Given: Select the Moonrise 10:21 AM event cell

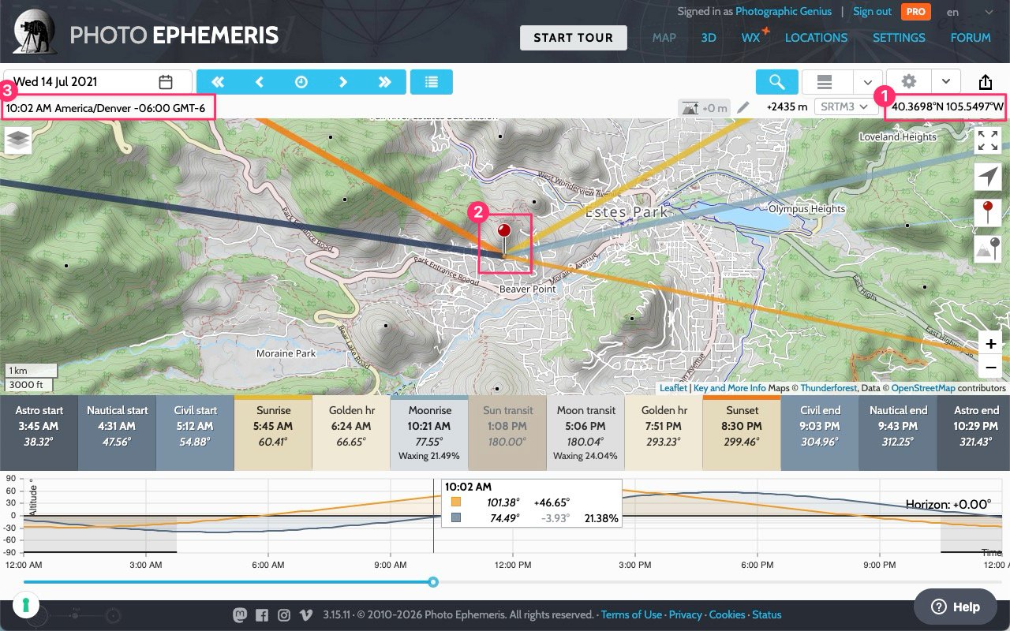Looking at the screenshot, I should pyautogui.click(x=429, y=434).
